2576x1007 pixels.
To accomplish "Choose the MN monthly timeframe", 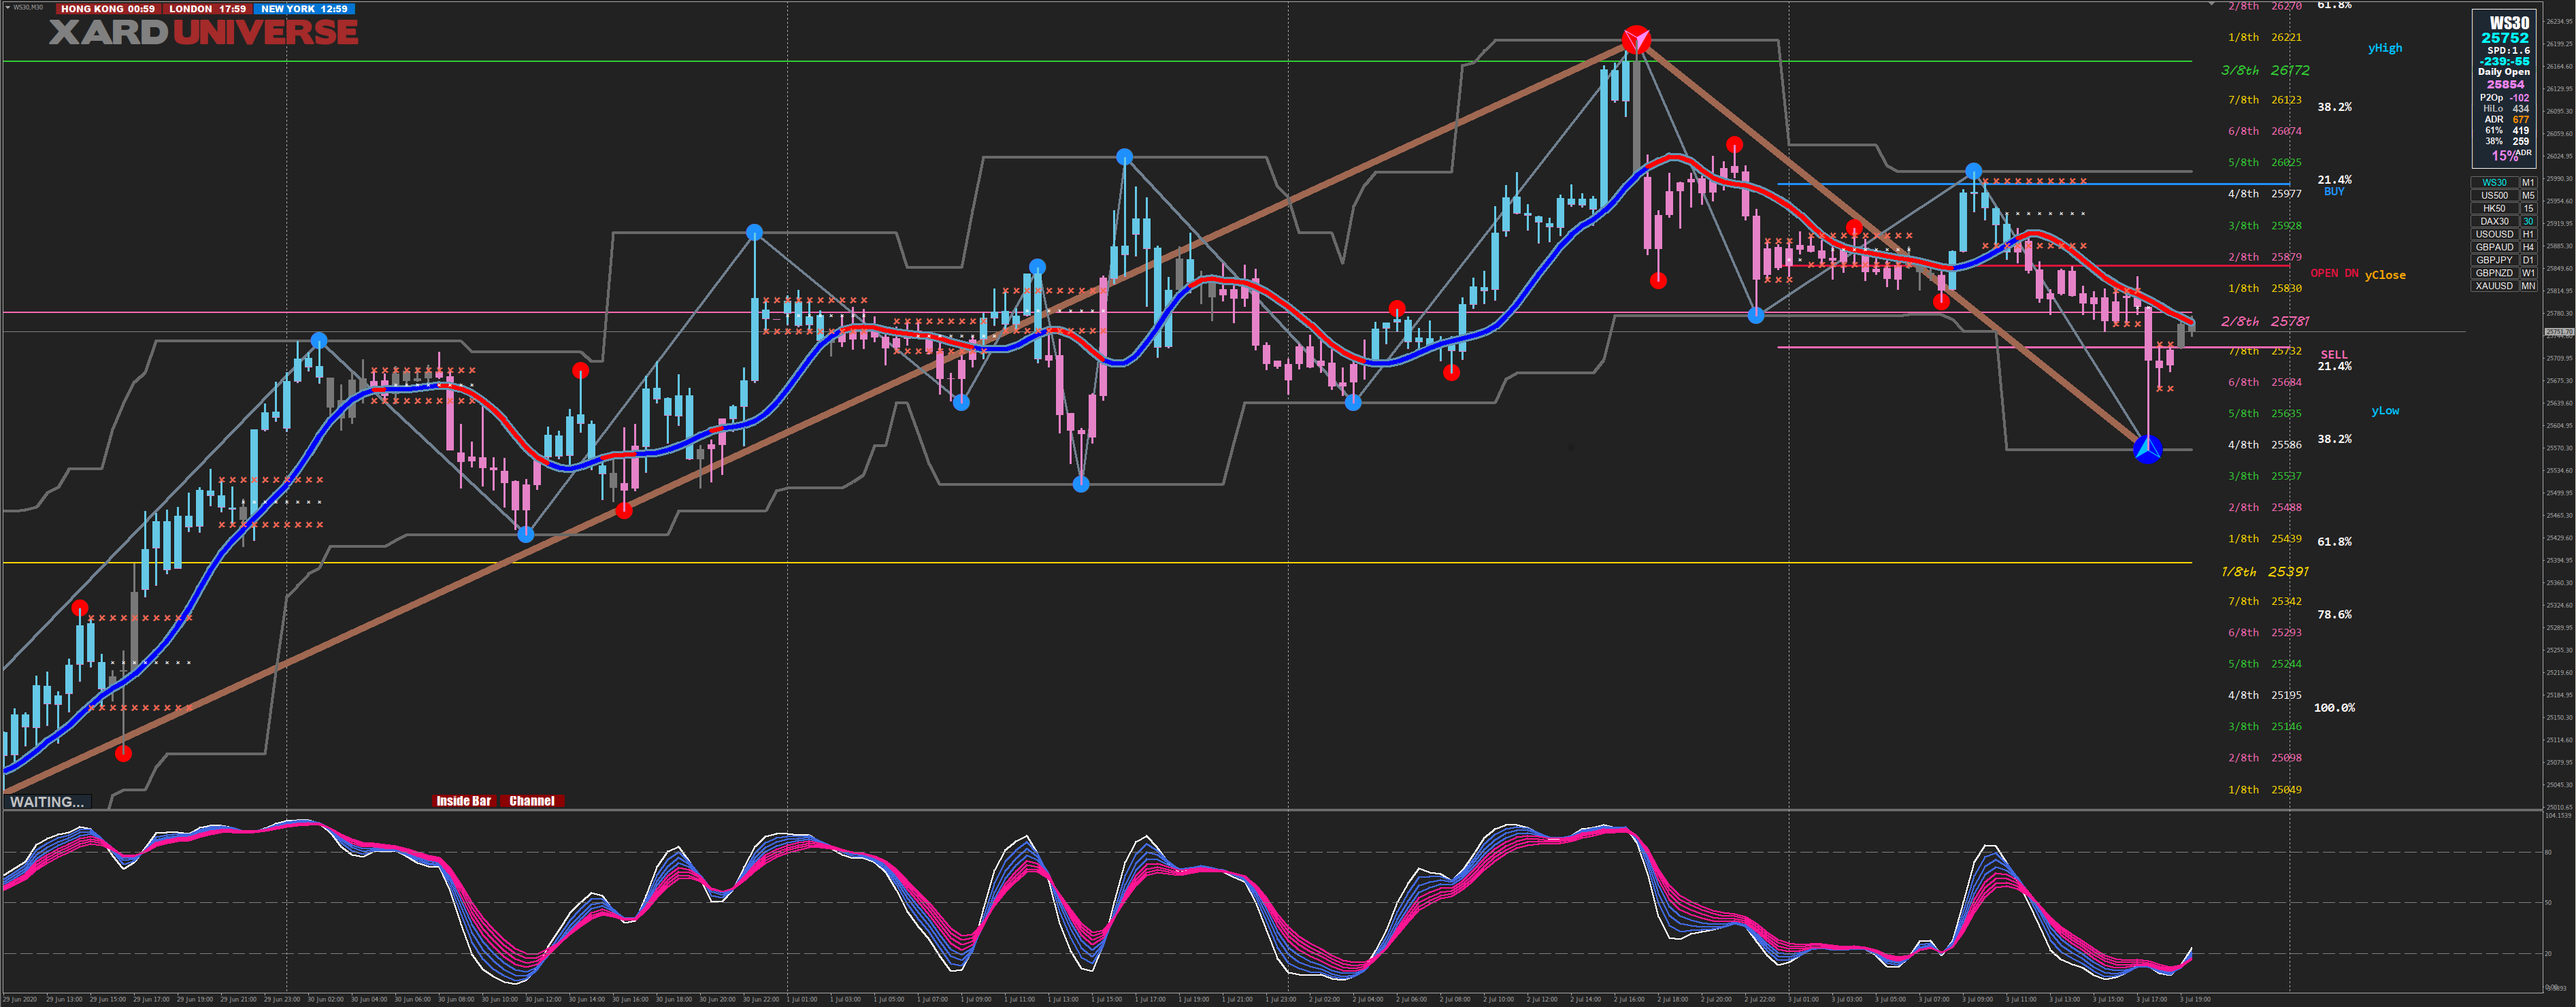I will click(2528, 286).
